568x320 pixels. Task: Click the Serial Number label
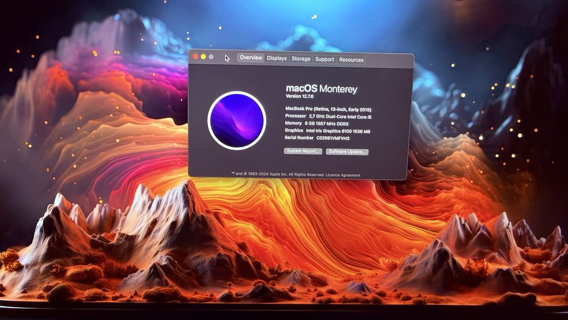299,138
